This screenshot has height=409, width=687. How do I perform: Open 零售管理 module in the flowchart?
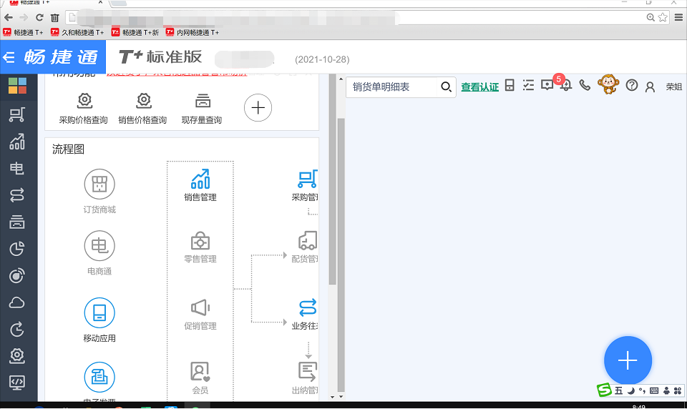click(x=200, y=247)
